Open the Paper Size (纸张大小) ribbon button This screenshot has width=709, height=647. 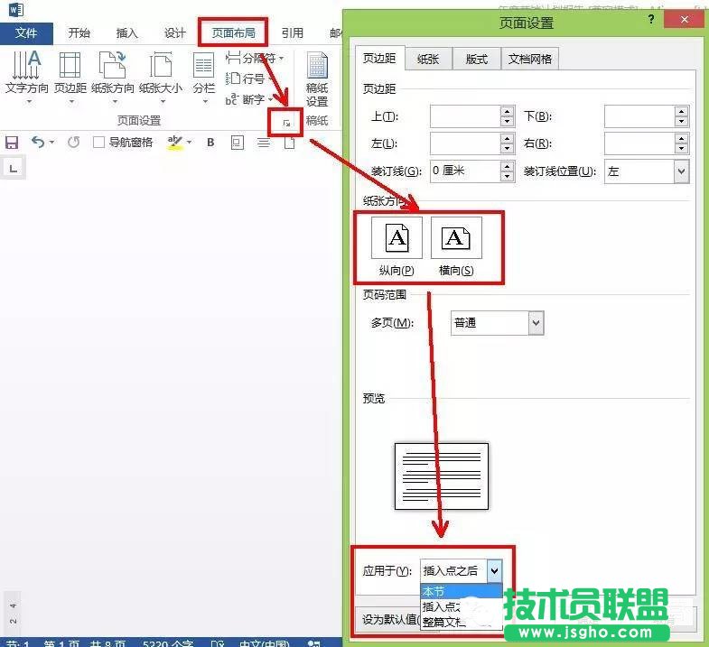click(x=161, y=77)
